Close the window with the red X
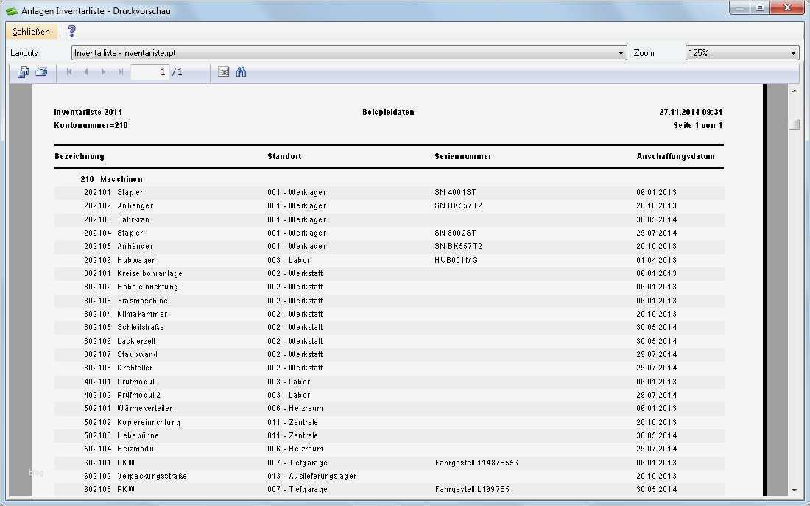 click(787, 8)
